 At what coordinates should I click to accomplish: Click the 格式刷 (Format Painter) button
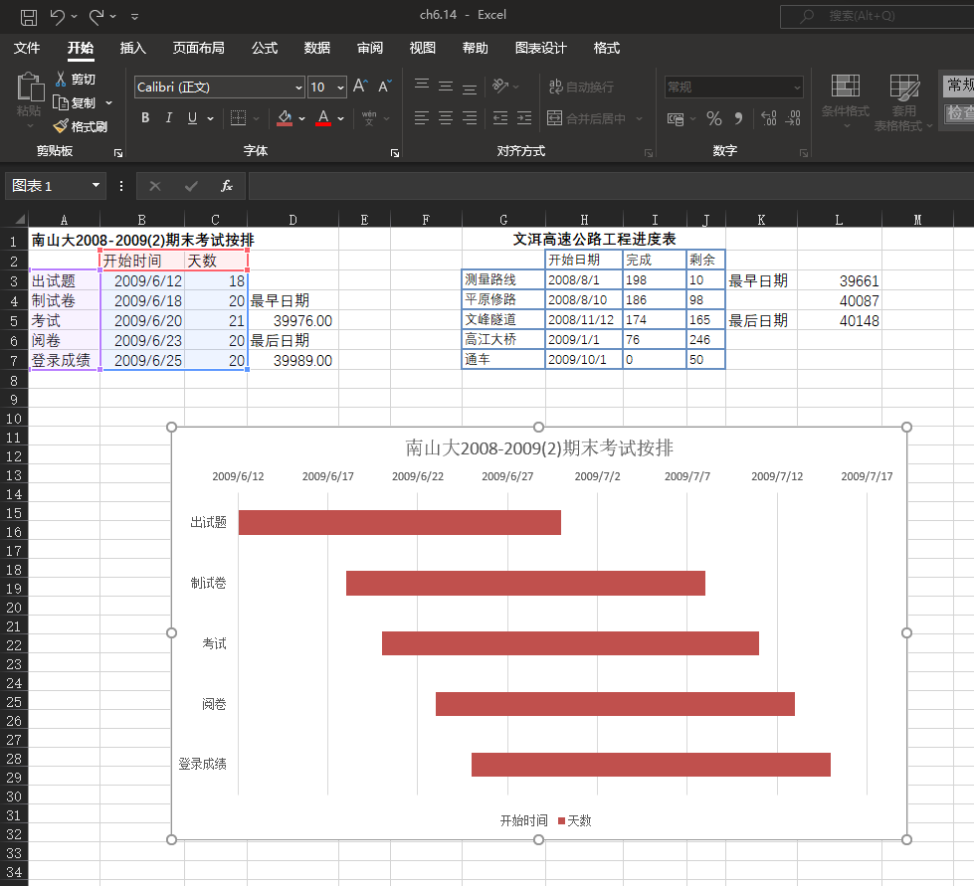(x=81, y=126)
